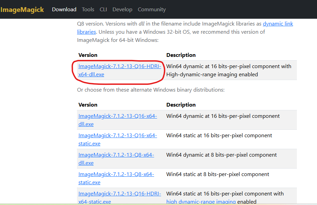Select the first table's Version header
The image size is (317, 205).
(88, 55)
